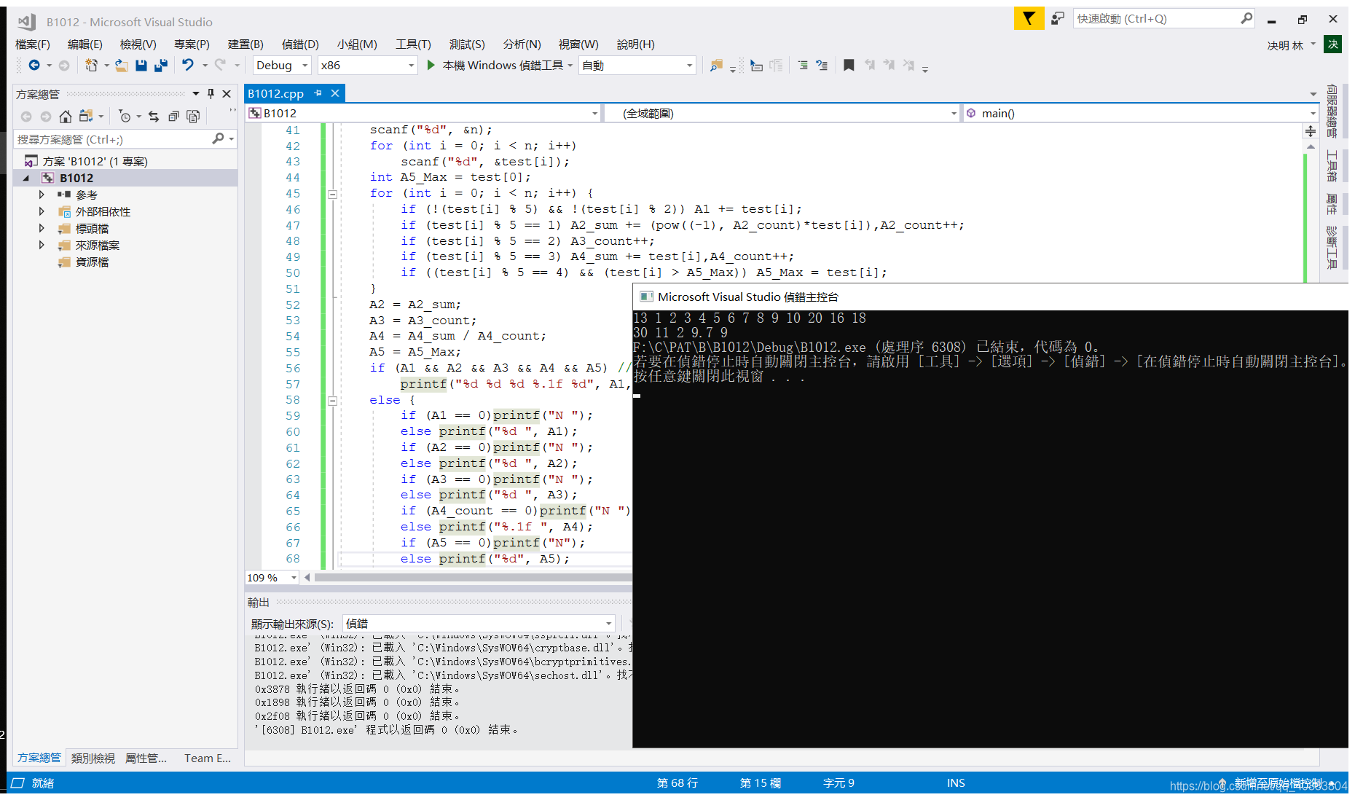Image resolution: width=1355 pixels, height=800 pixels.
Task: Open the 編輯(E) menu
Action: click(x=85, y=44)
